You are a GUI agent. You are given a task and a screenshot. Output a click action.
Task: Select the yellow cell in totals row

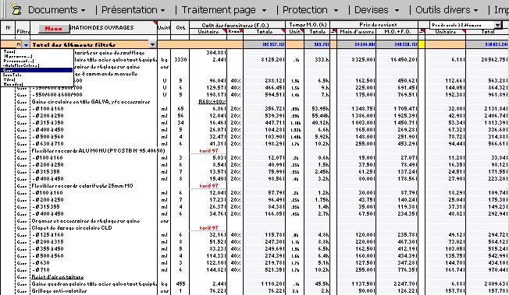click(422, 44)
